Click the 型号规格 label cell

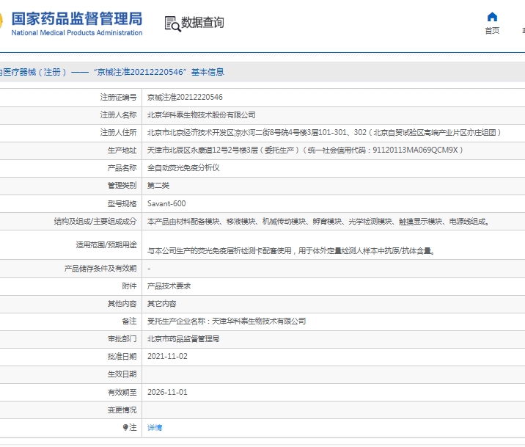click(122, 203)
